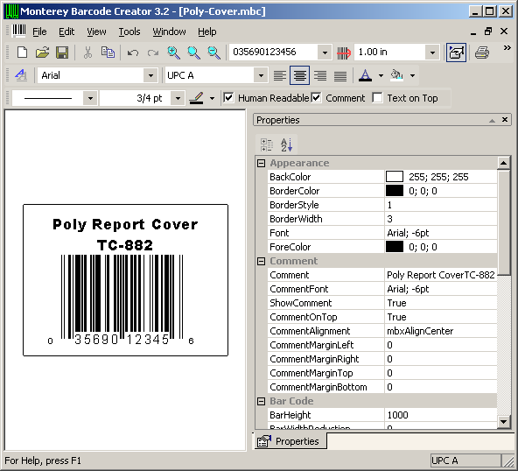Close the Properties panel

(x=505, y=120)
